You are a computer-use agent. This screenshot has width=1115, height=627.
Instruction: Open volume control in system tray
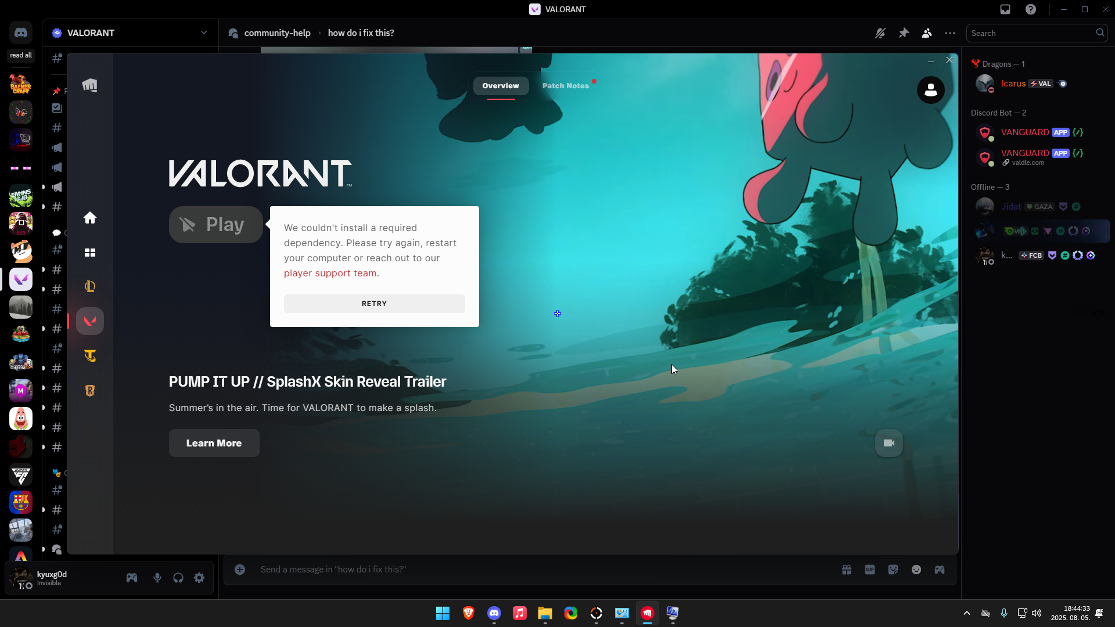(x=1037, y=613)
